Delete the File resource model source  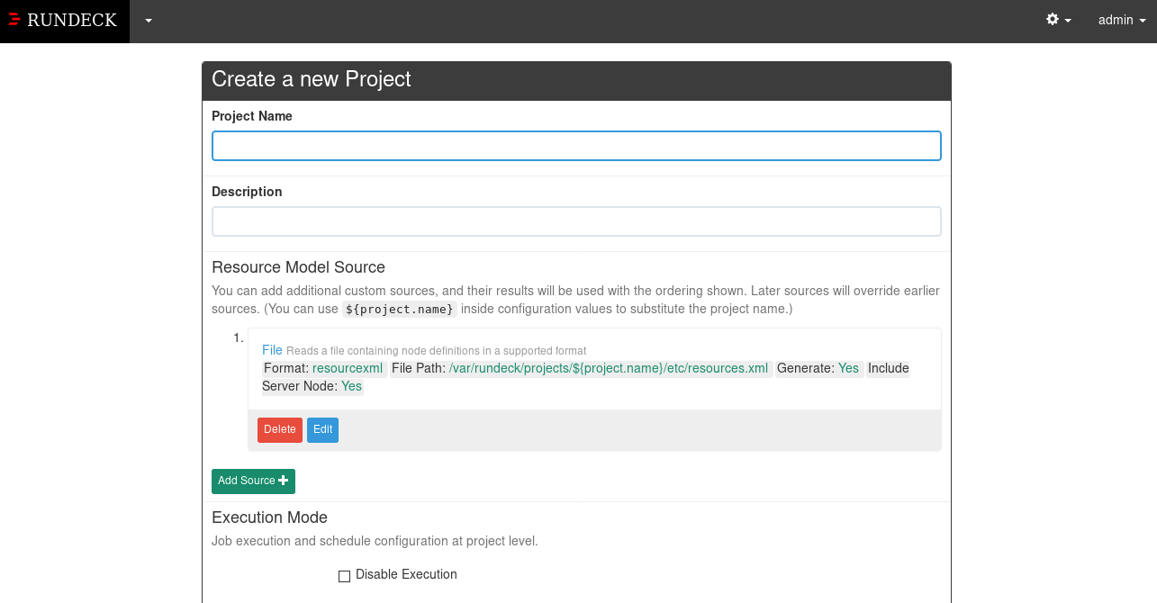coord(279,429)
